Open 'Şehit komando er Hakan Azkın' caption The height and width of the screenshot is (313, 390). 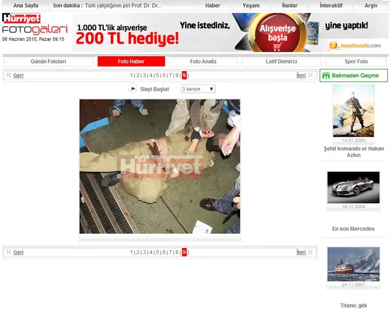pos(354,152)
